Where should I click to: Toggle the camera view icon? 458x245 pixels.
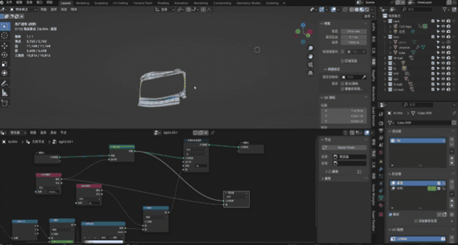[311, 65]
